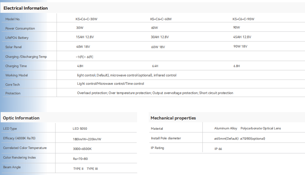Click the Optic Information heading

[x=21, y=118]
